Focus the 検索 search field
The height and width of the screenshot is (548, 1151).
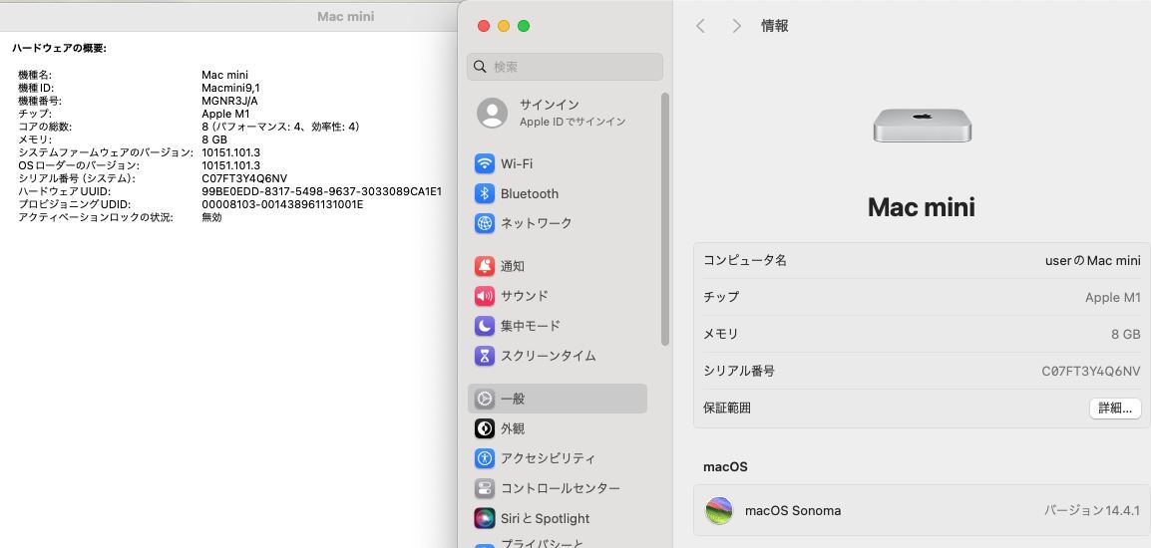tap(566, 67)
